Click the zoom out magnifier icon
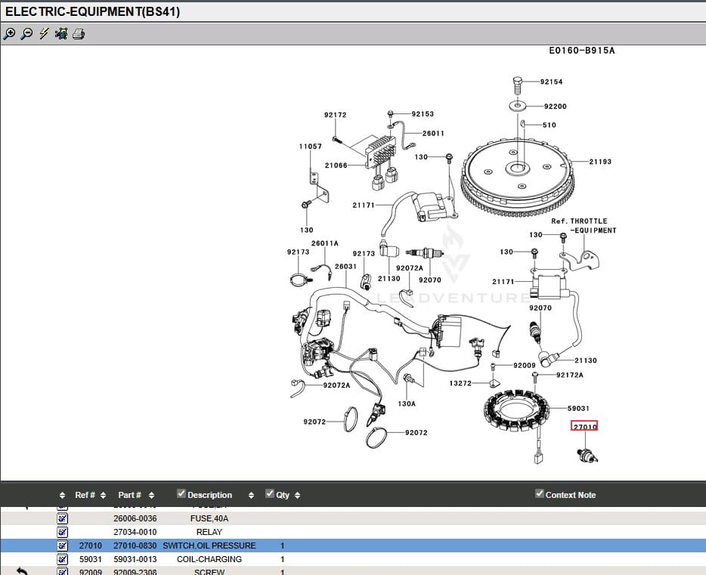The height and width of the screenshot is (575, 706). click(x=26, y=34)
